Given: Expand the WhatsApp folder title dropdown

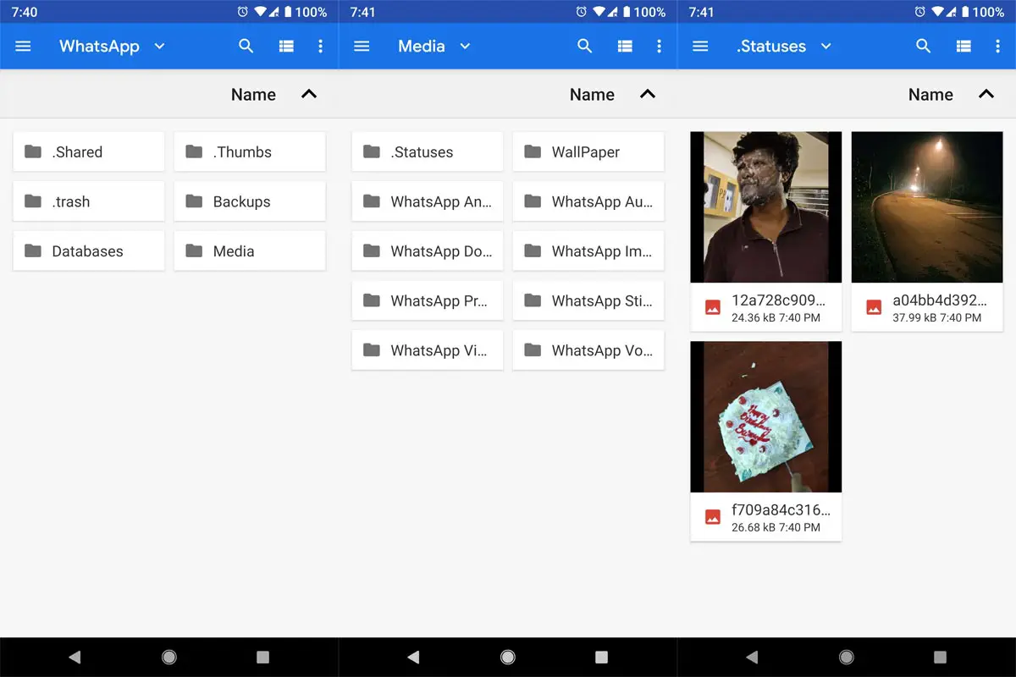Looking at the screenshot, I should [x=159, y=47].
